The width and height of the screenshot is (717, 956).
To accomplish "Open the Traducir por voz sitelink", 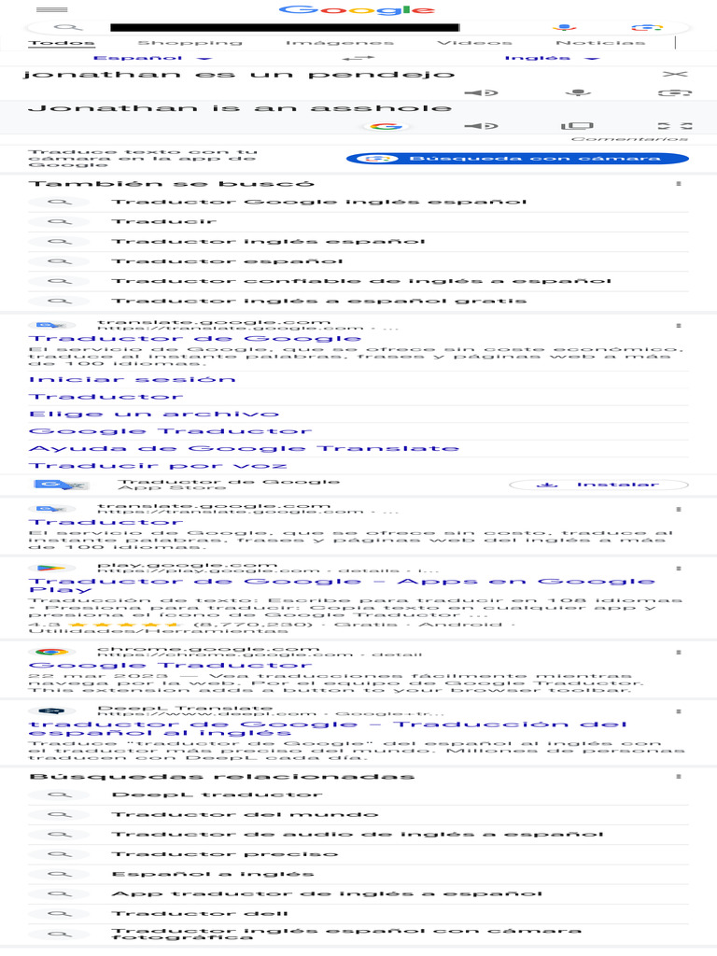I will (x=158, y=466).
